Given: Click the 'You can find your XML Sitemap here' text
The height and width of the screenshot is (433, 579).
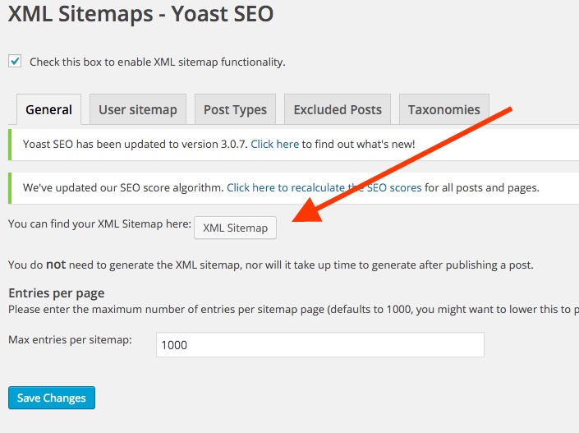Looking at the screenshot, I should tap(99, 224).
